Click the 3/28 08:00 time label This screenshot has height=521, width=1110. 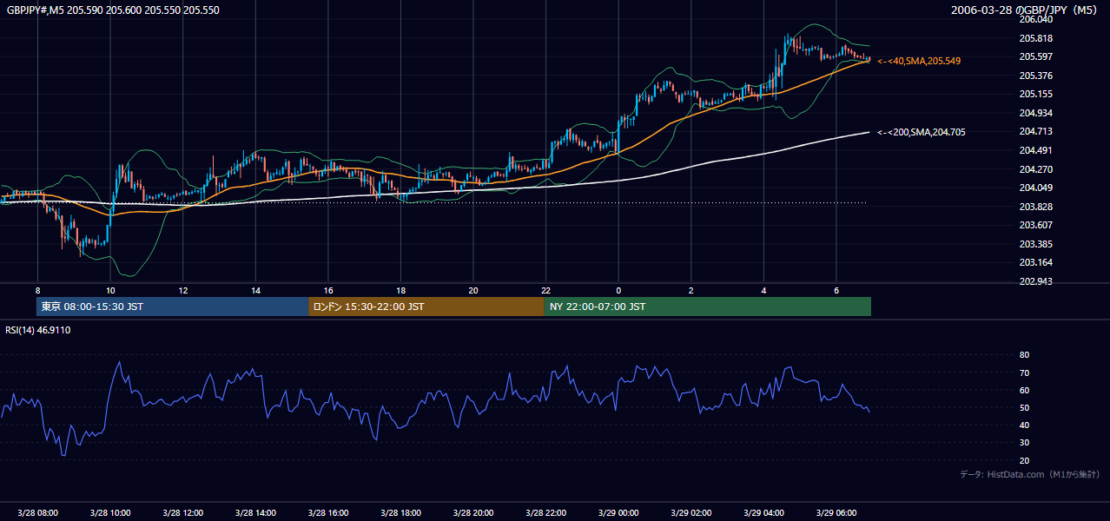(37, 513)
